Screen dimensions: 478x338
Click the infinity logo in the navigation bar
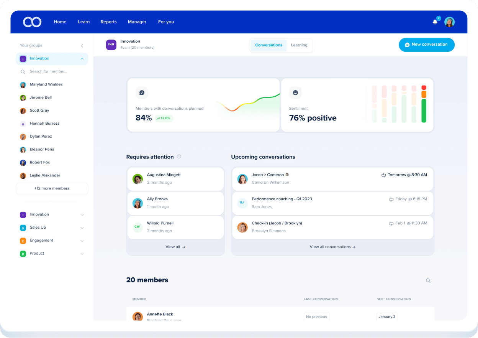pos(32,22)
